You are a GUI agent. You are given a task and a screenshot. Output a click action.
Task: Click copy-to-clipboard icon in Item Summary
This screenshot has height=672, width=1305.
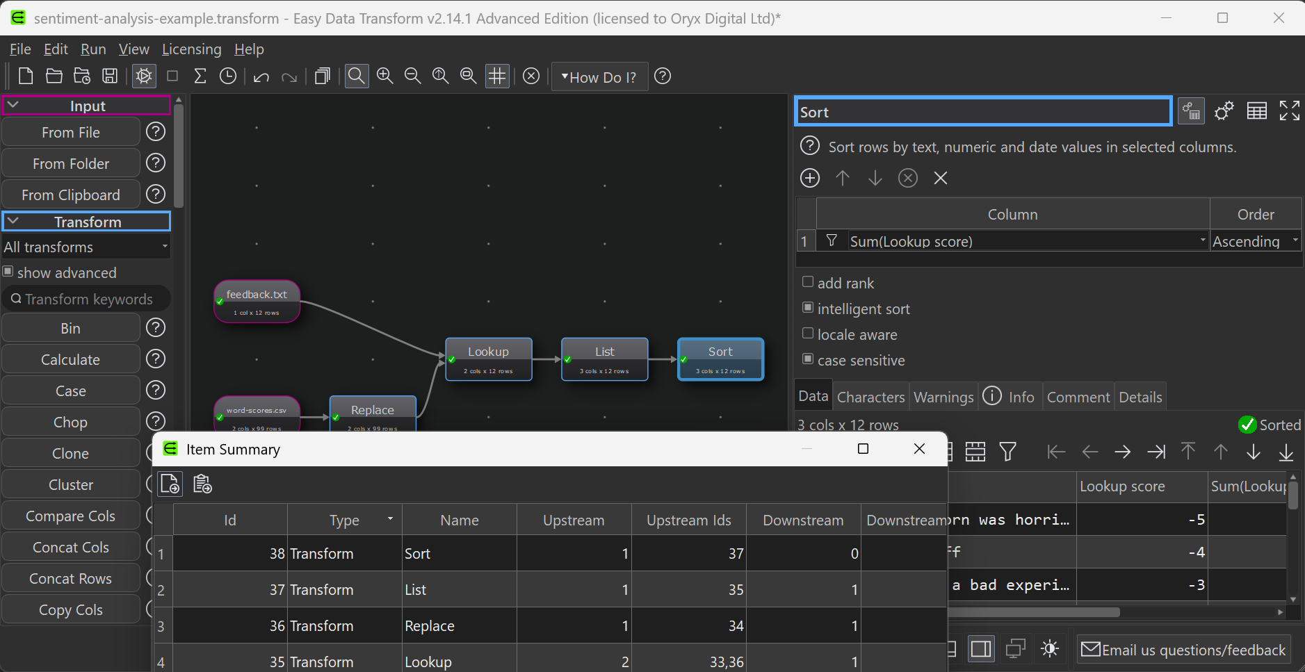(x=202, y=484)
